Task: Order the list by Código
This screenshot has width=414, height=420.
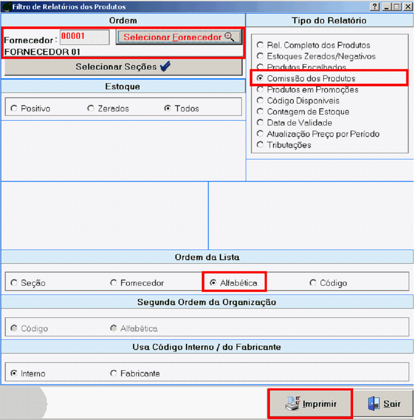Action: tap(313, 283)
